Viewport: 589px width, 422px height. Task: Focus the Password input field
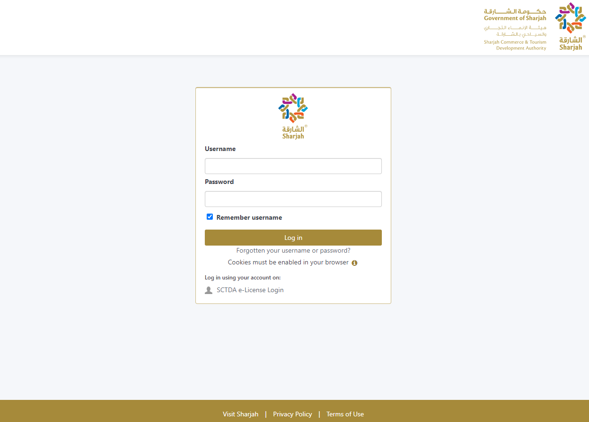point(293,199)
